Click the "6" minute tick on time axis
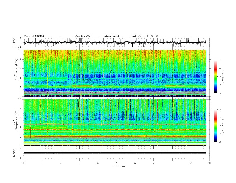The image size is (236, 183). tap(135, 163)
